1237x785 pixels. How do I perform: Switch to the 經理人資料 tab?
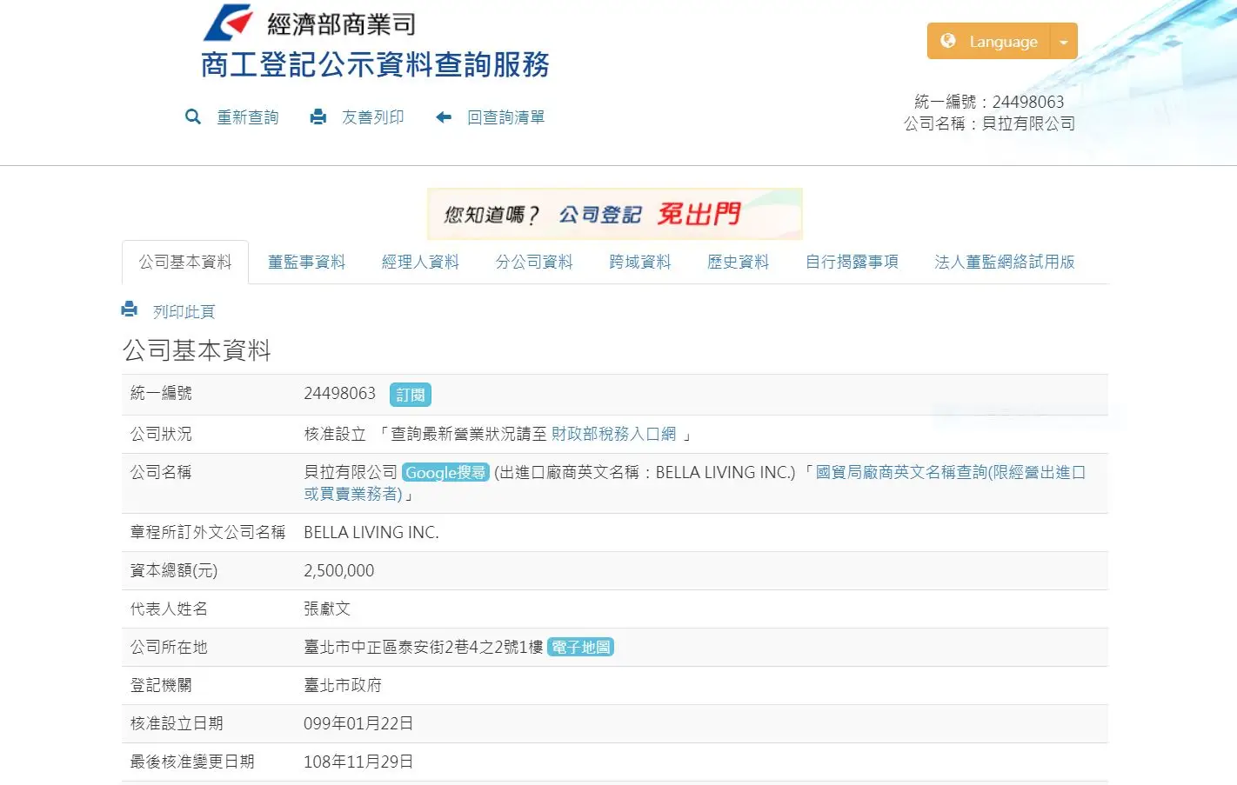pyautogui.click(x=420, y=262)
